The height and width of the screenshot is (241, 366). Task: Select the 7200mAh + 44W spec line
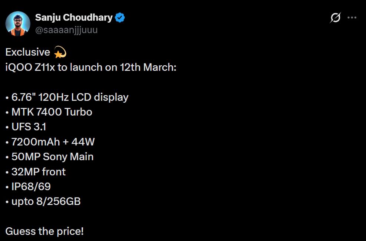coord(52,142)
